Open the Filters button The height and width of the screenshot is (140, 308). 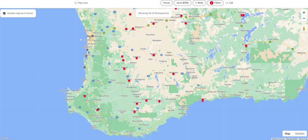click(x=215, y=3)
